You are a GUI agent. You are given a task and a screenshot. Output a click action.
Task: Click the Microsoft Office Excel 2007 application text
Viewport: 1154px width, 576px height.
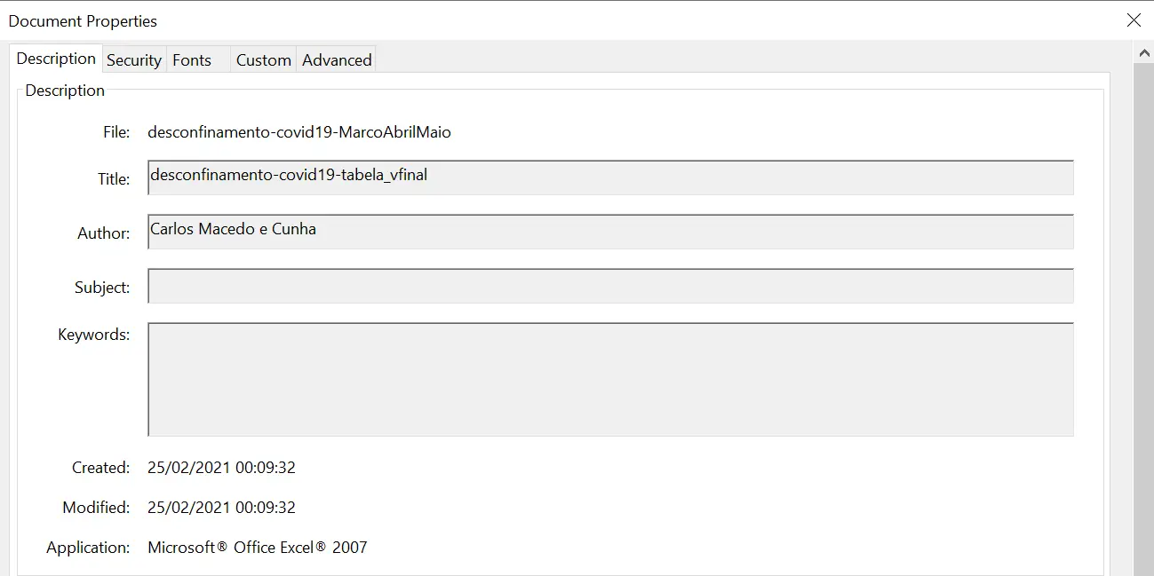click(x=258, y=548)
